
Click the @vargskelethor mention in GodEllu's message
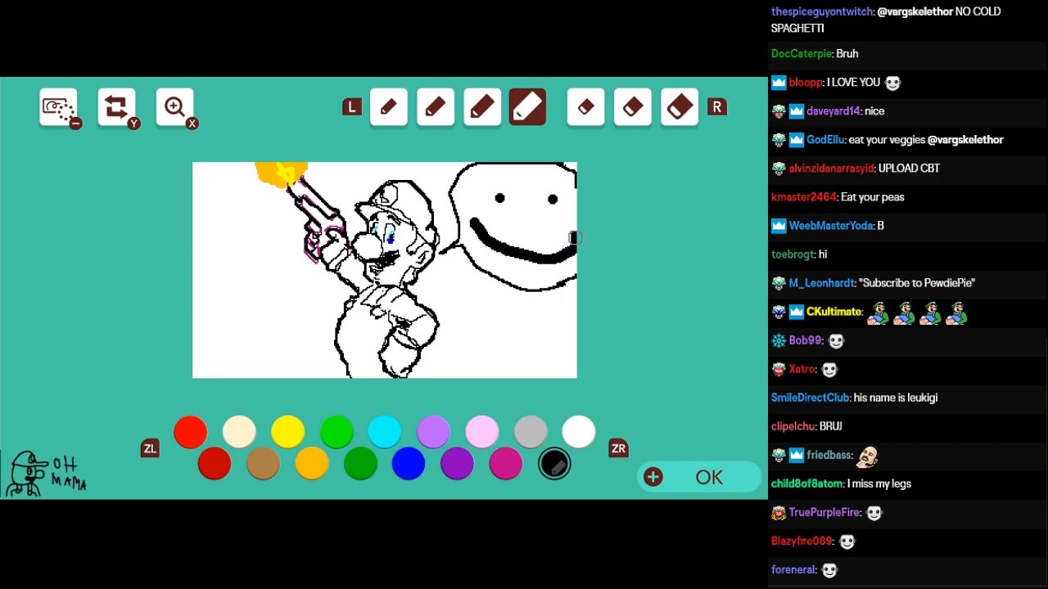pos(965,139)
